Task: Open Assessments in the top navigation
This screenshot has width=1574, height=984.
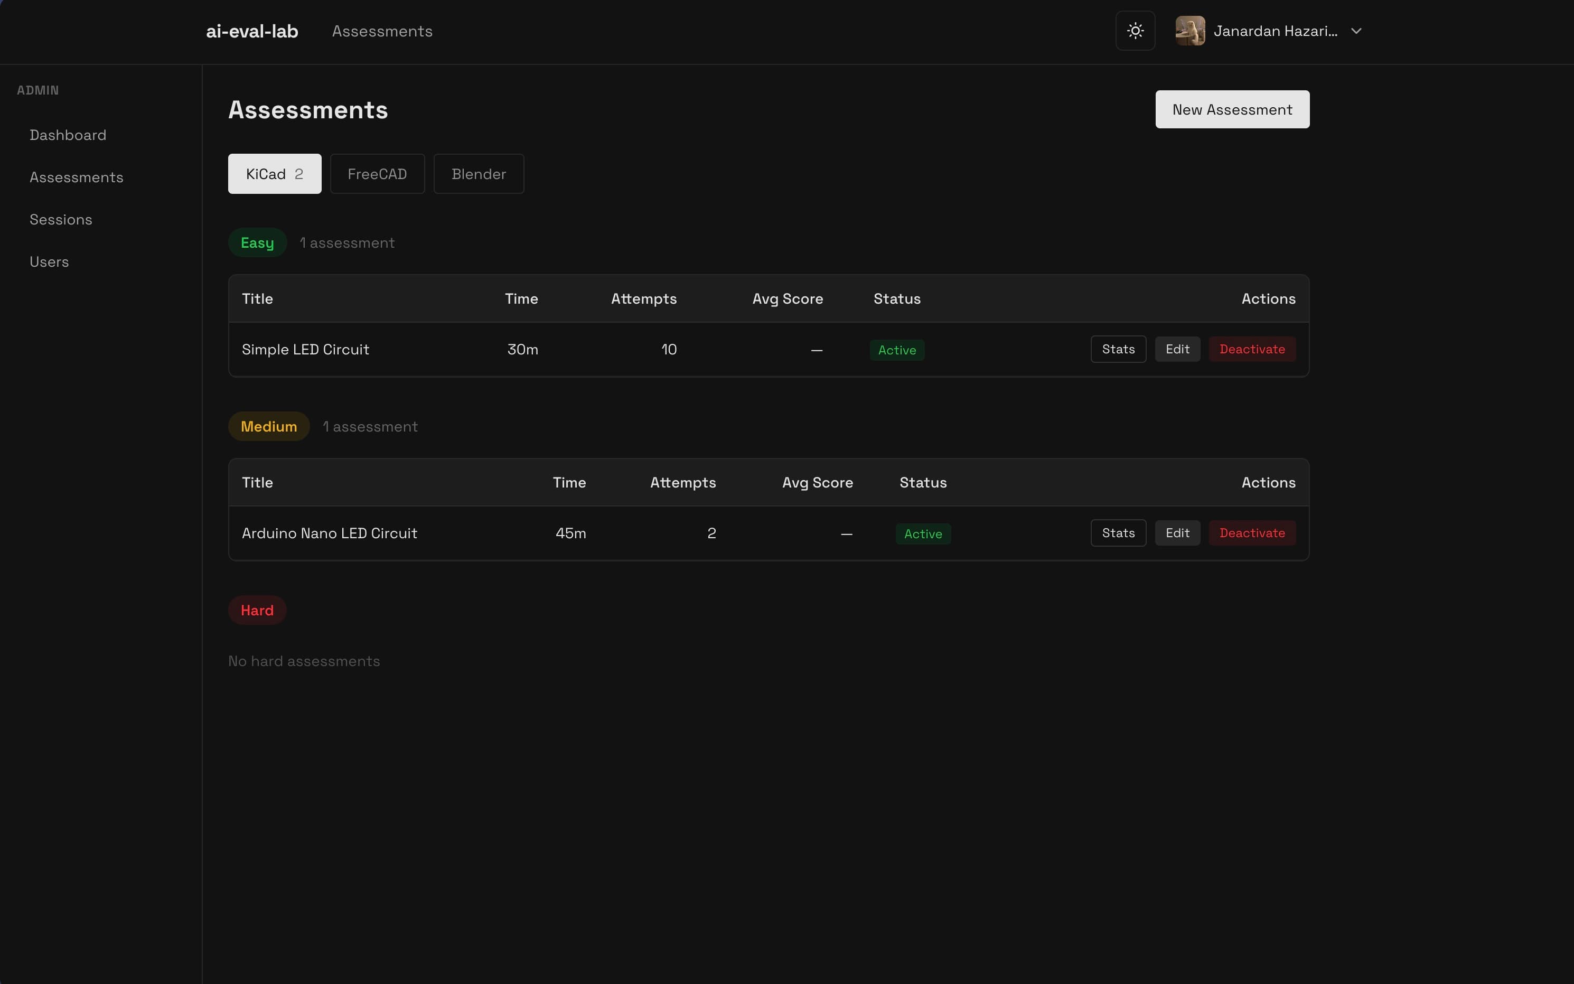Action: pos(382,31)
